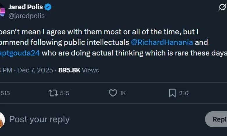Bookmark the post with the bookmark icon
Screen dimensions: 227x136
[172, 93]
